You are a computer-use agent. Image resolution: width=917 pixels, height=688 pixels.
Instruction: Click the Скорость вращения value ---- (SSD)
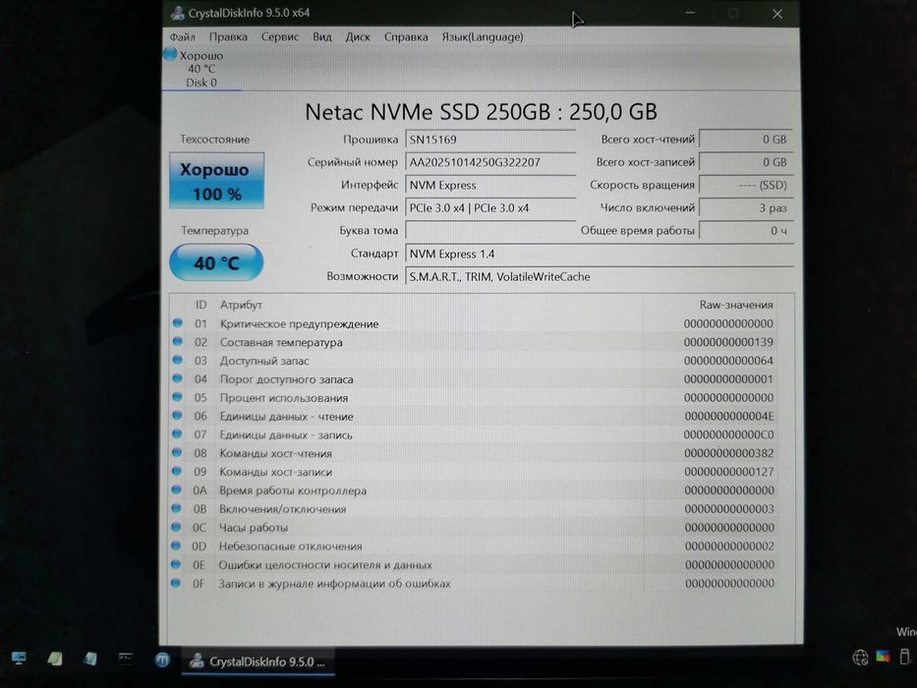746,185
